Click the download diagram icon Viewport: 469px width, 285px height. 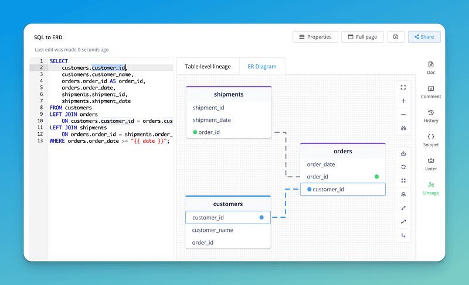403,153
